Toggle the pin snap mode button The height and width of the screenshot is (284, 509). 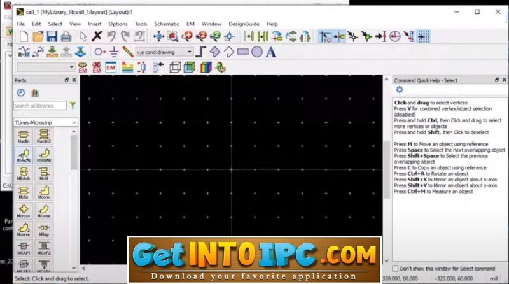point(339,36)
